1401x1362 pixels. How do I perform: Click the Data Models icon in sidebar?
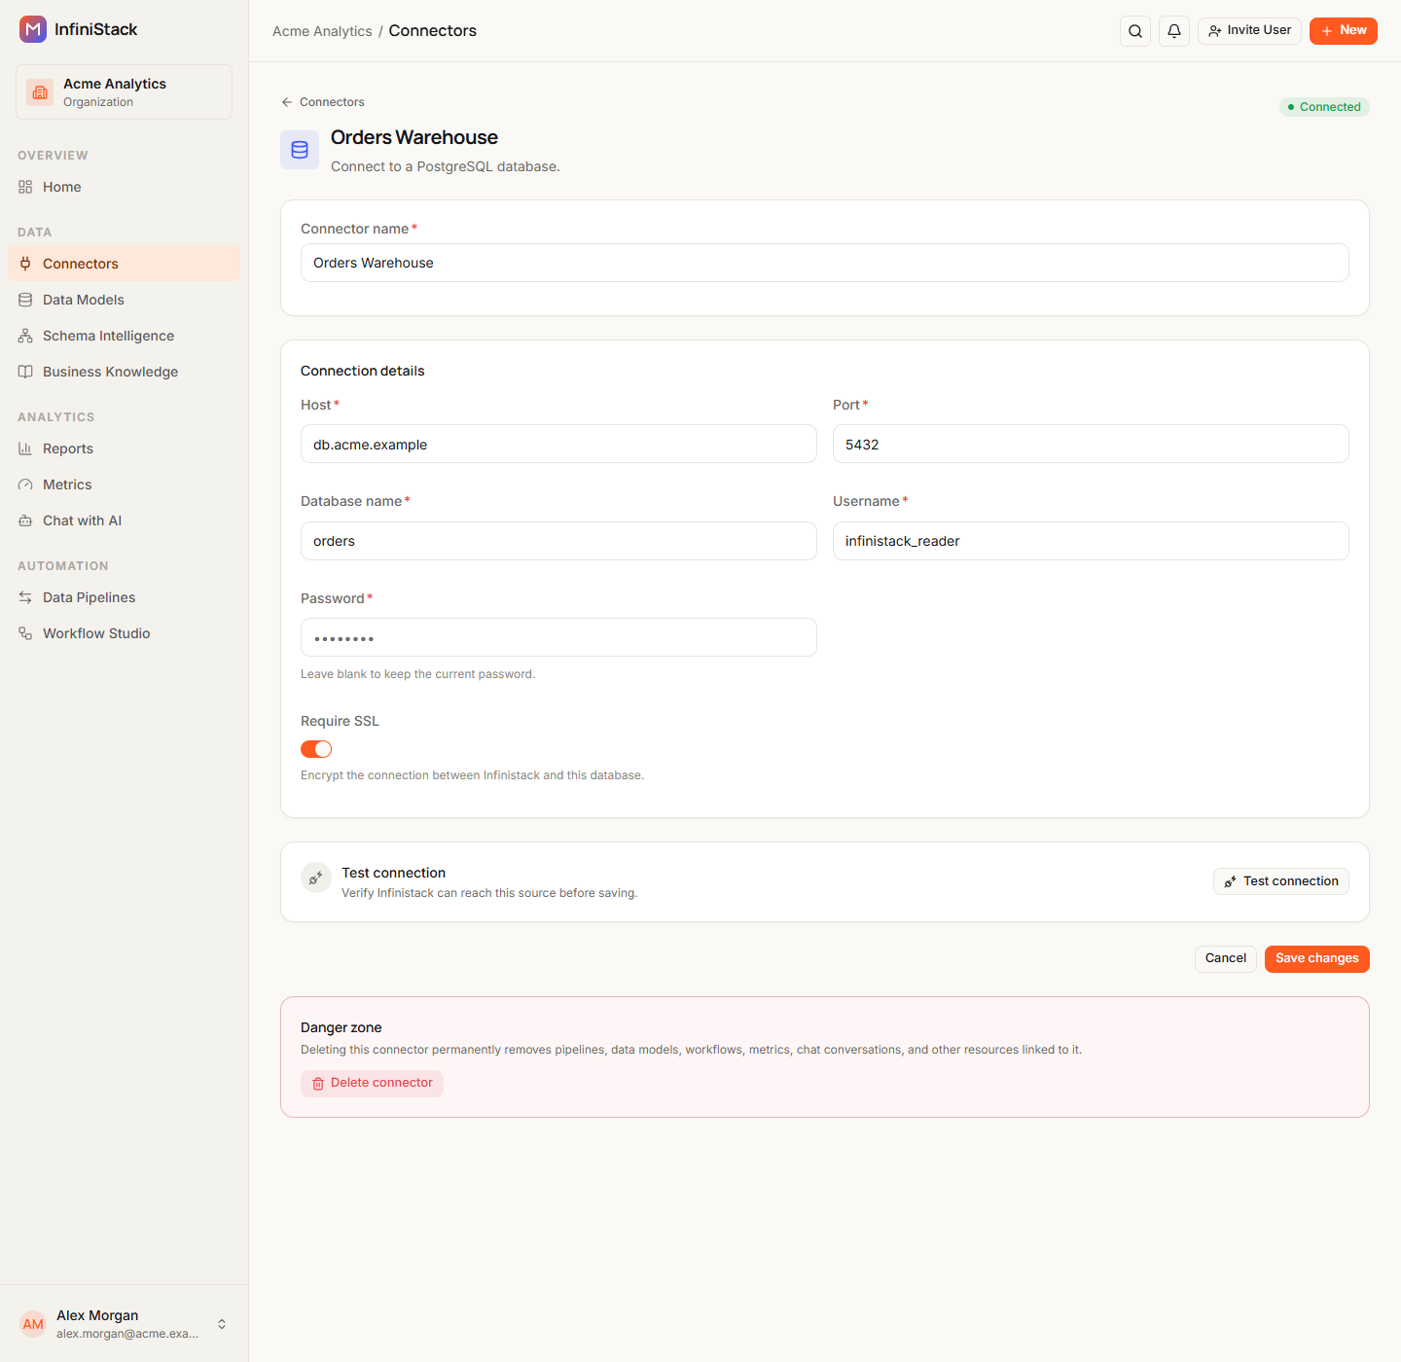tap(25, 300)
